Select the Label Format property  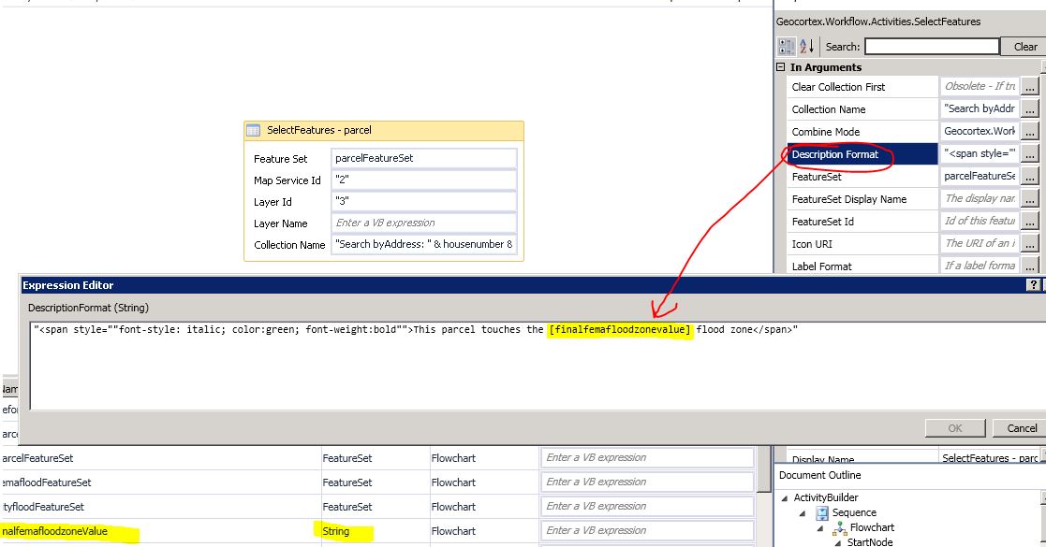click(862, 266)
